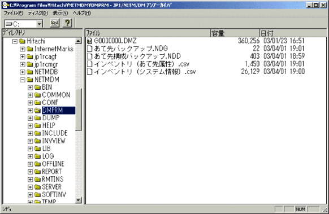
Task: Expand the INCLUDE tree node
Action: coord(30,133)
